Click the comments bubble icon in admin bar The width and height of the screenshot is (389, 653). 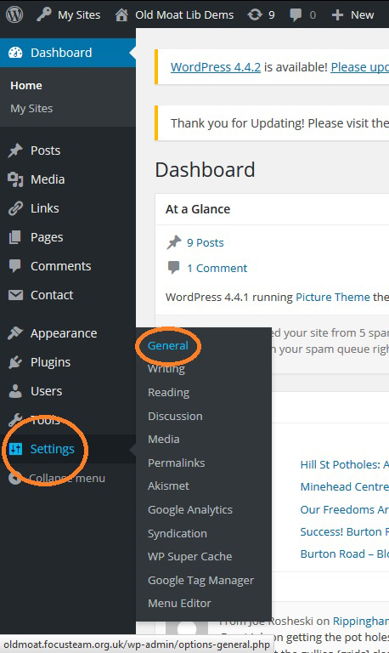[296, 15]
